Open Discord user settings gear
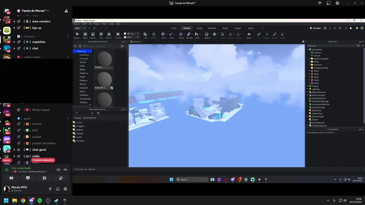The width and height of the screenshot is (365, 205). click(65, 189)
